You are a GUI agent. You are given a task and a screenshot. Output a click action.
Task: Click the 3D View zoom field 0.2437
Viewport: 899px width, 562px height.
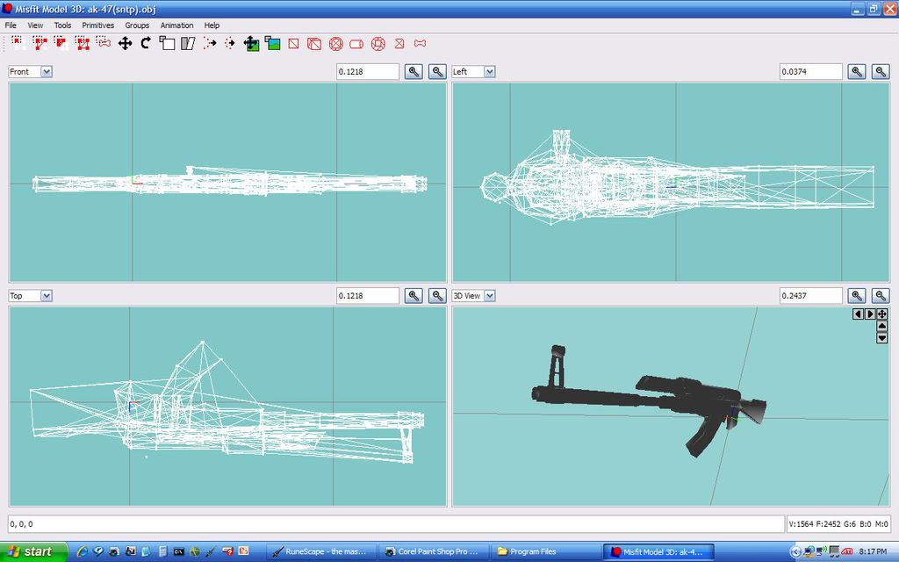click(810, 296)
